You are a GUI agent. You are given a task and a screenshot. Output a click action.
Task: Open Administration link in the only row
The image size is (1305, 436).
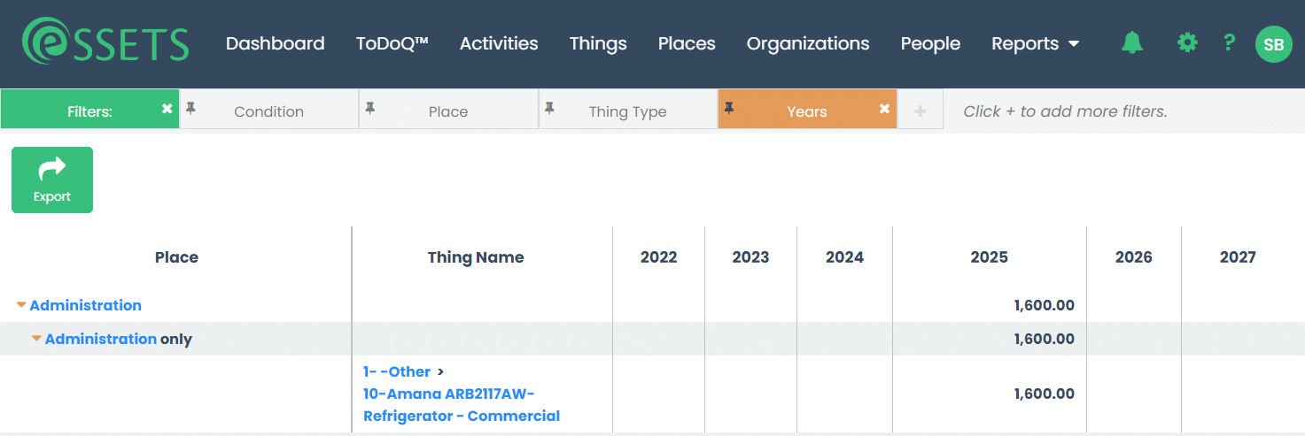pos(101,339)
